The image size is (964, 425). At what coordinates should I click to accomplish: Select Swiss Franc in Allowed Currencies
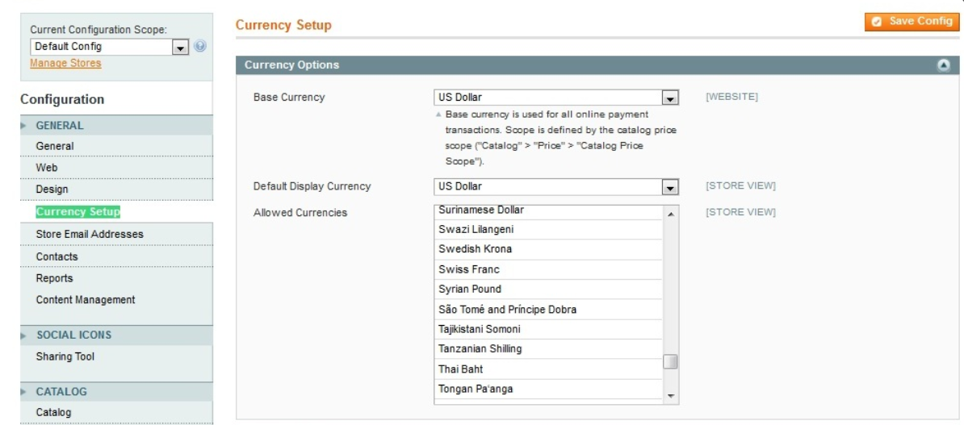(x=548, y=269)
